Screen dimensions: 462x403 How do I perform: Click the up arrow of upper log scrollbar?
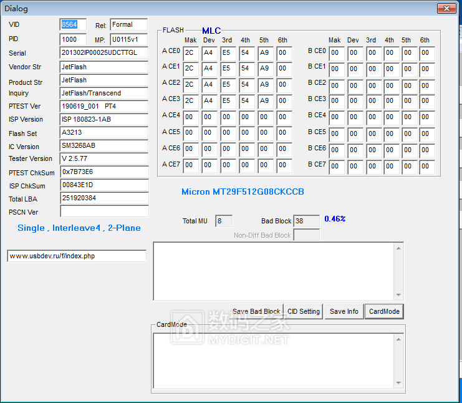[398, 248]
